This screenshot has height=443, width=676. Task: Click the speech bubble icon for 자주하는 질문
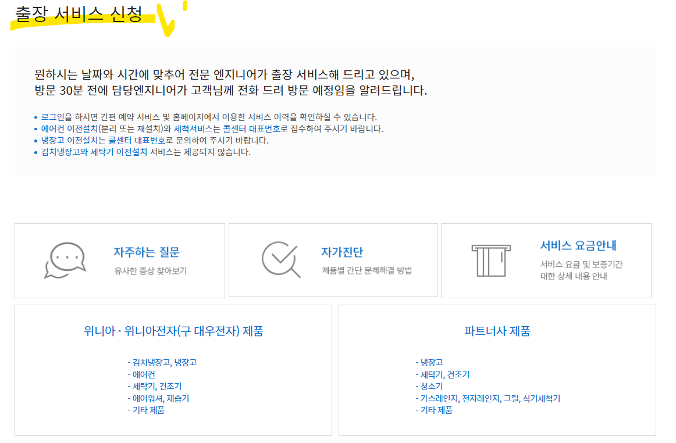65,260
